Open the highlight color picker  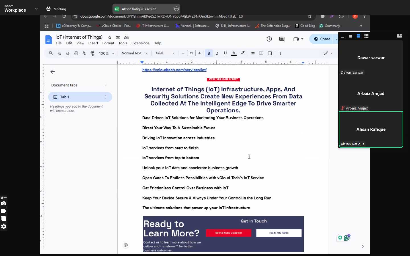(x=243, y=53)
